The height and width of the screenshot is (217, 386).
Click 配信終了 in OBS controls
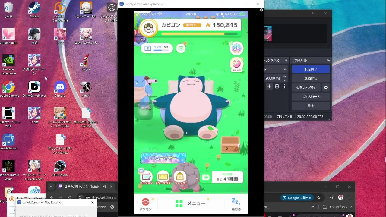[311, 69]
